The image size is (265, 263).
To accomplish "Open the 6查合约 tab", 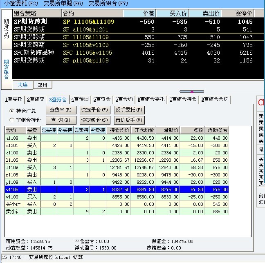I will [124, 99].
